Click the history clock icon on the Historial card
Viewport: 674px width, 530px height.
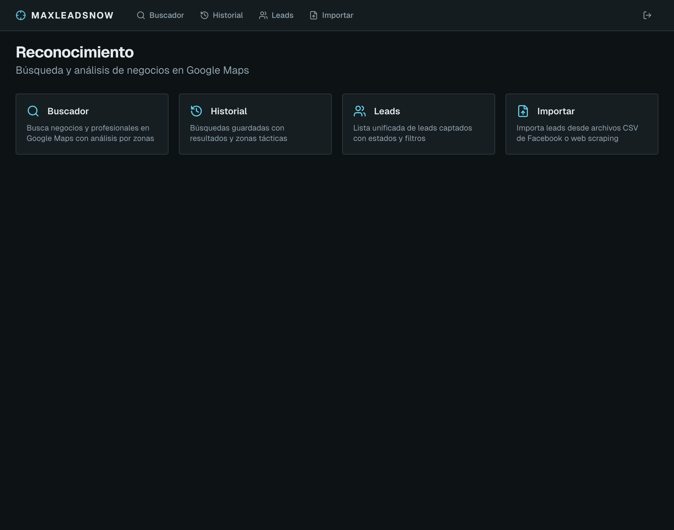tap(196, 111)
